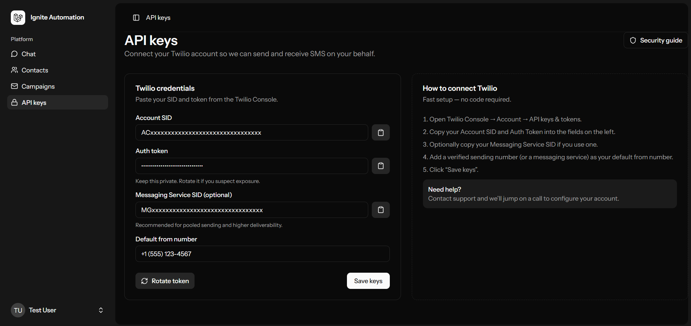Image resolution: width=691 pixels, height=326 pixels.
Task: Click the Contacts people icon
Action: pos(14,70)
